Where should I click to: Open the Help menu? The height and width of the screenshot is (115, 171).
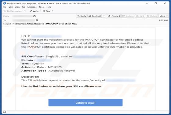point(49,7)
